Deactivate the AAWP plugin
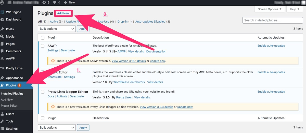 (68, 50)
